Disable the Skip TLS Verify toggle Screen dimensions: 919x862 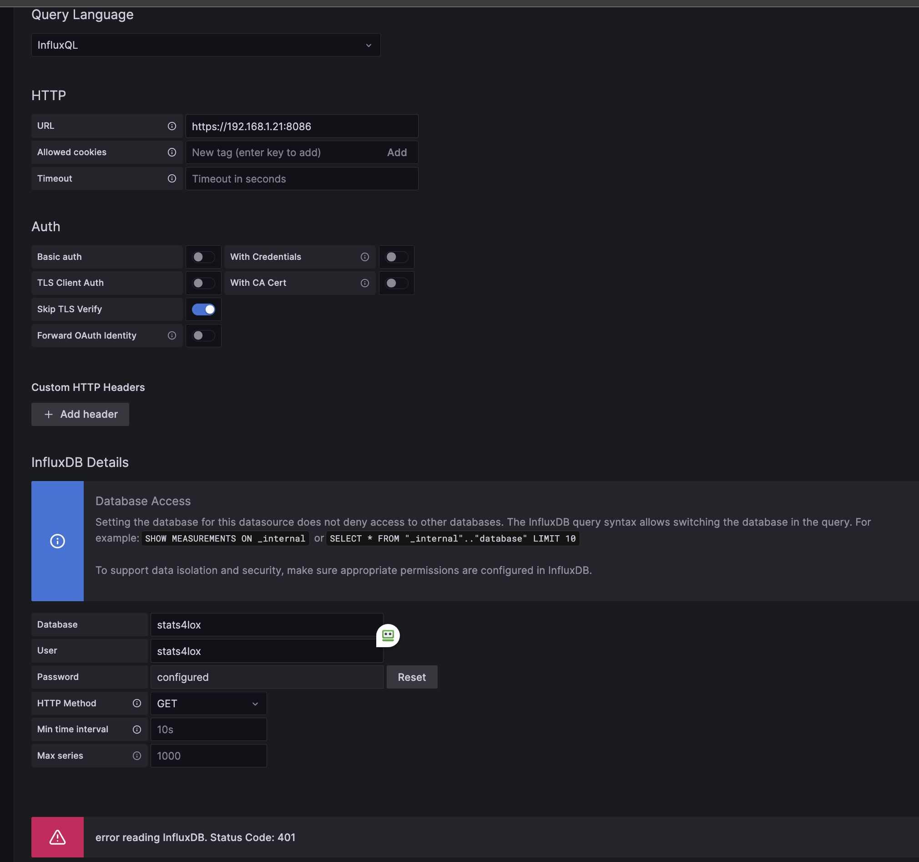(203, 309)
